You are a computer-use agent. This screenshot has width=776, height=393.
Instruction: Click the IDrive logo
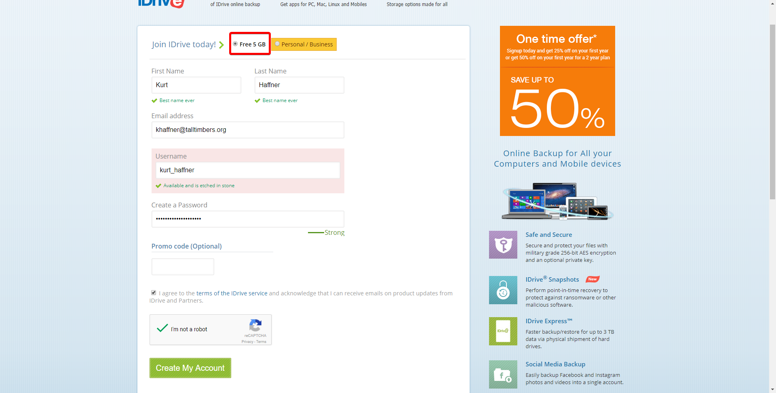point(161,3)
